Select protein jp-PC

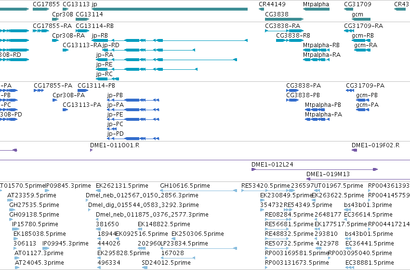(x=112, y=129)
